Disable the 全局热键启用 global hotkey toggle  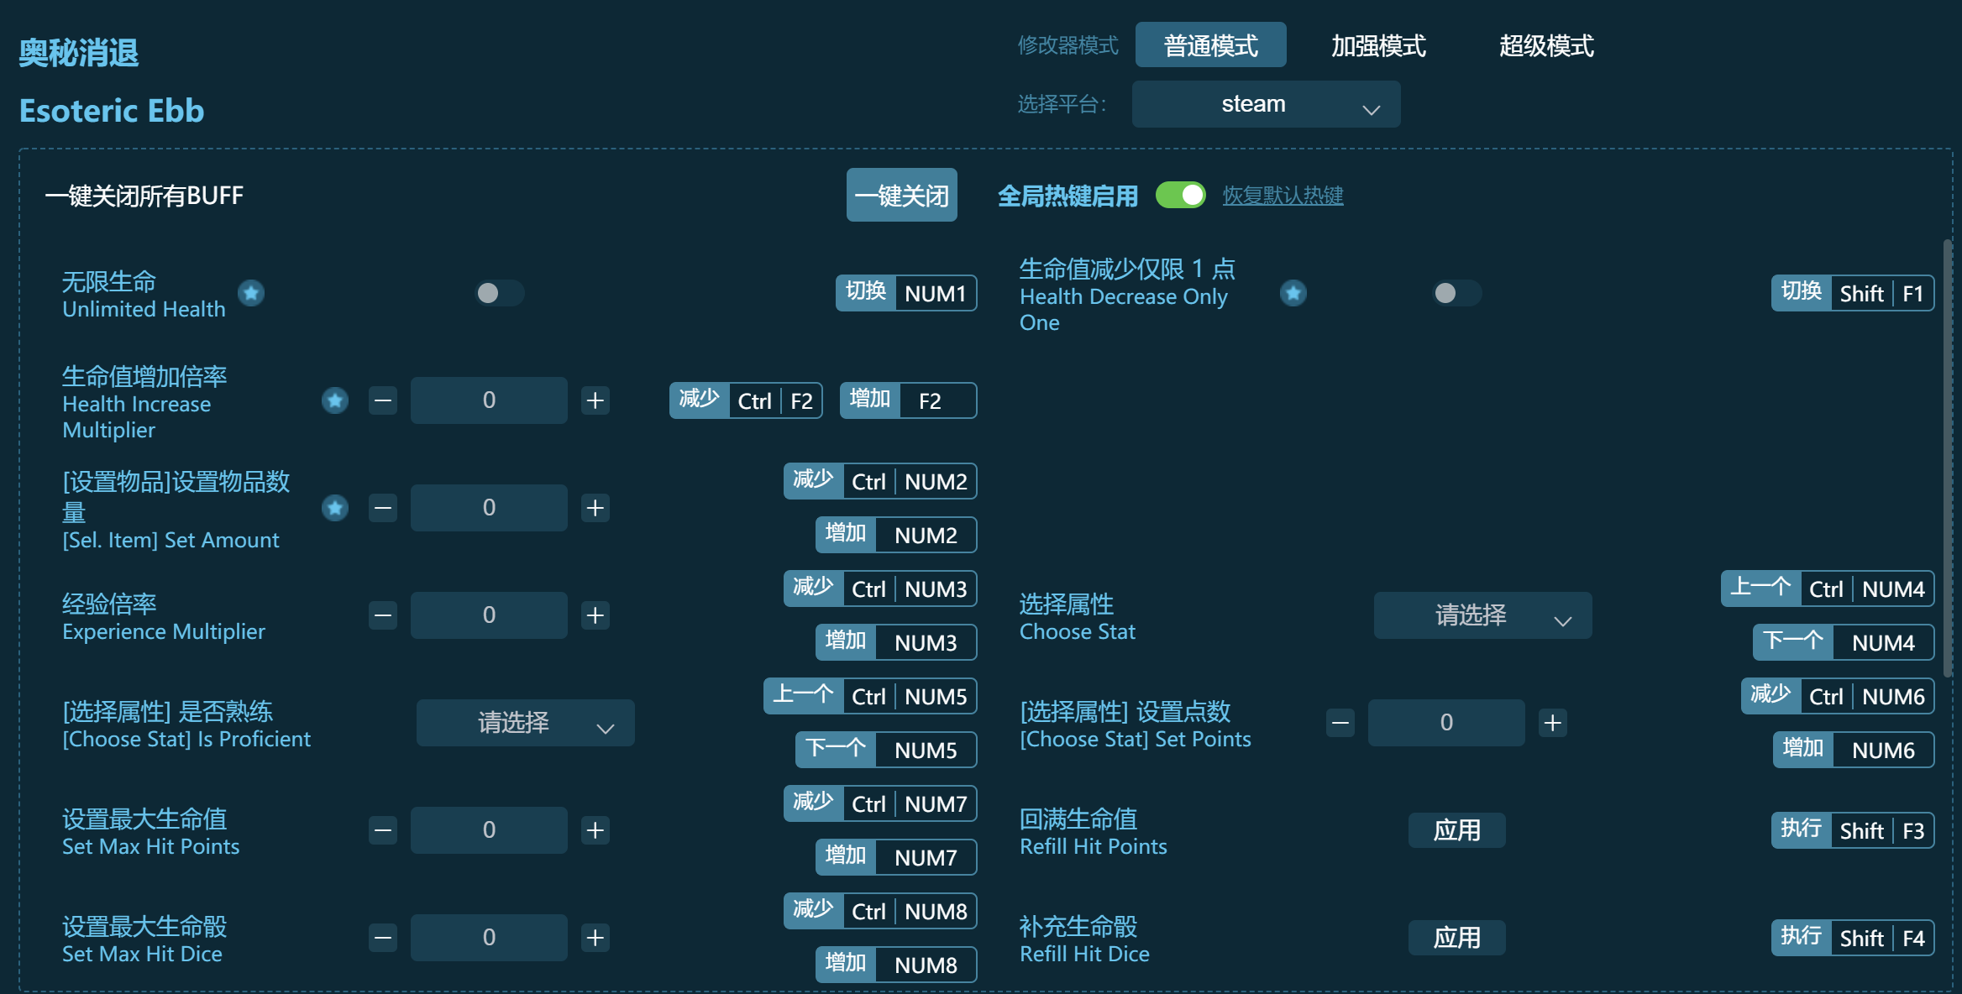coord(1182,194)
